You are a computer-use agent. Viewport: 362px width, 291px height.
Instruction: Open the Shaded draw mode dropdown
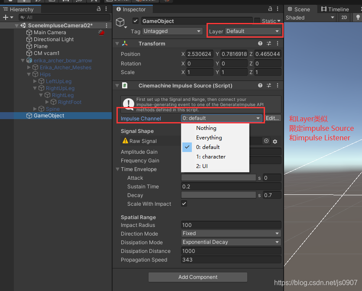[x=310, y=18]
